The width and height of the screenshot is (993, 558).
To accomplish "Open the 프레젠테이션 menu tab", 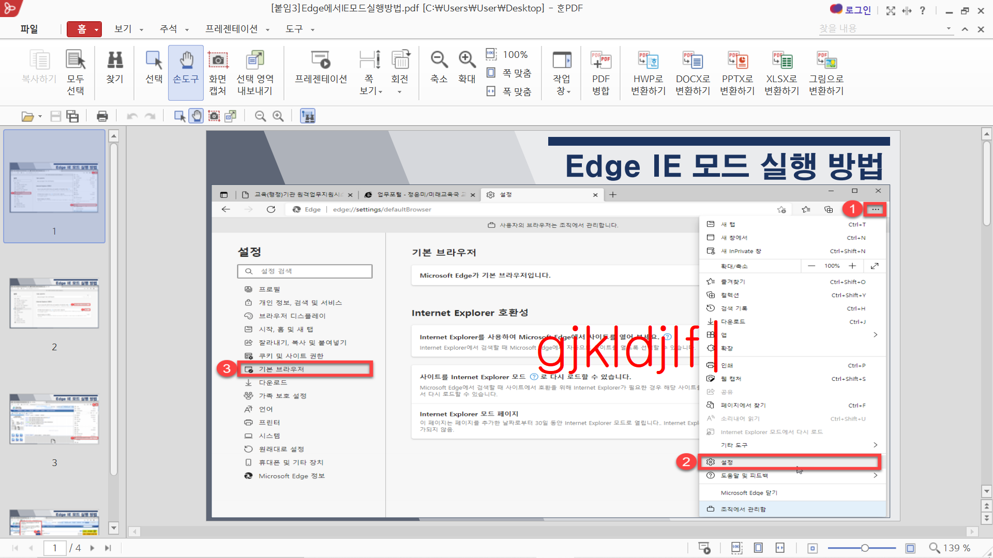I will click(231, 29).
